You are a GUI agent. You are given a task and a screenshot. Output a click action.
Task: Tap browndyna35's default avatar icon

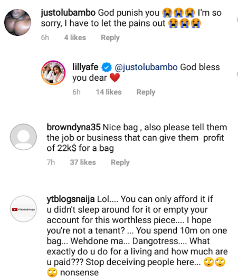(x=23, y=137)
